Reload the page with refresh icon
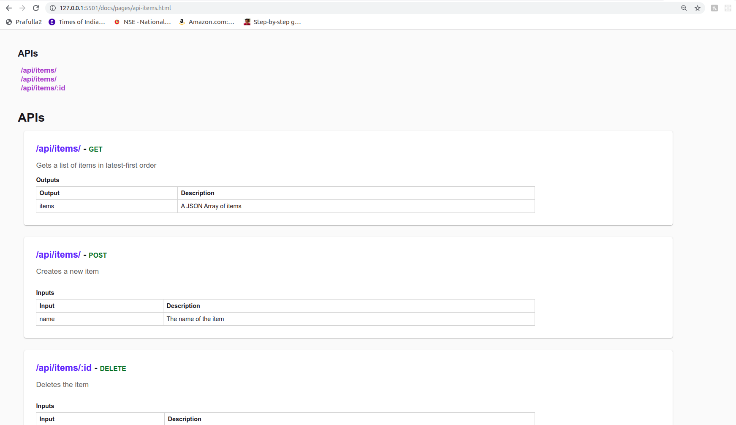Screen dimensions: 736x425 pyautogui.click(x=36, y=8)
